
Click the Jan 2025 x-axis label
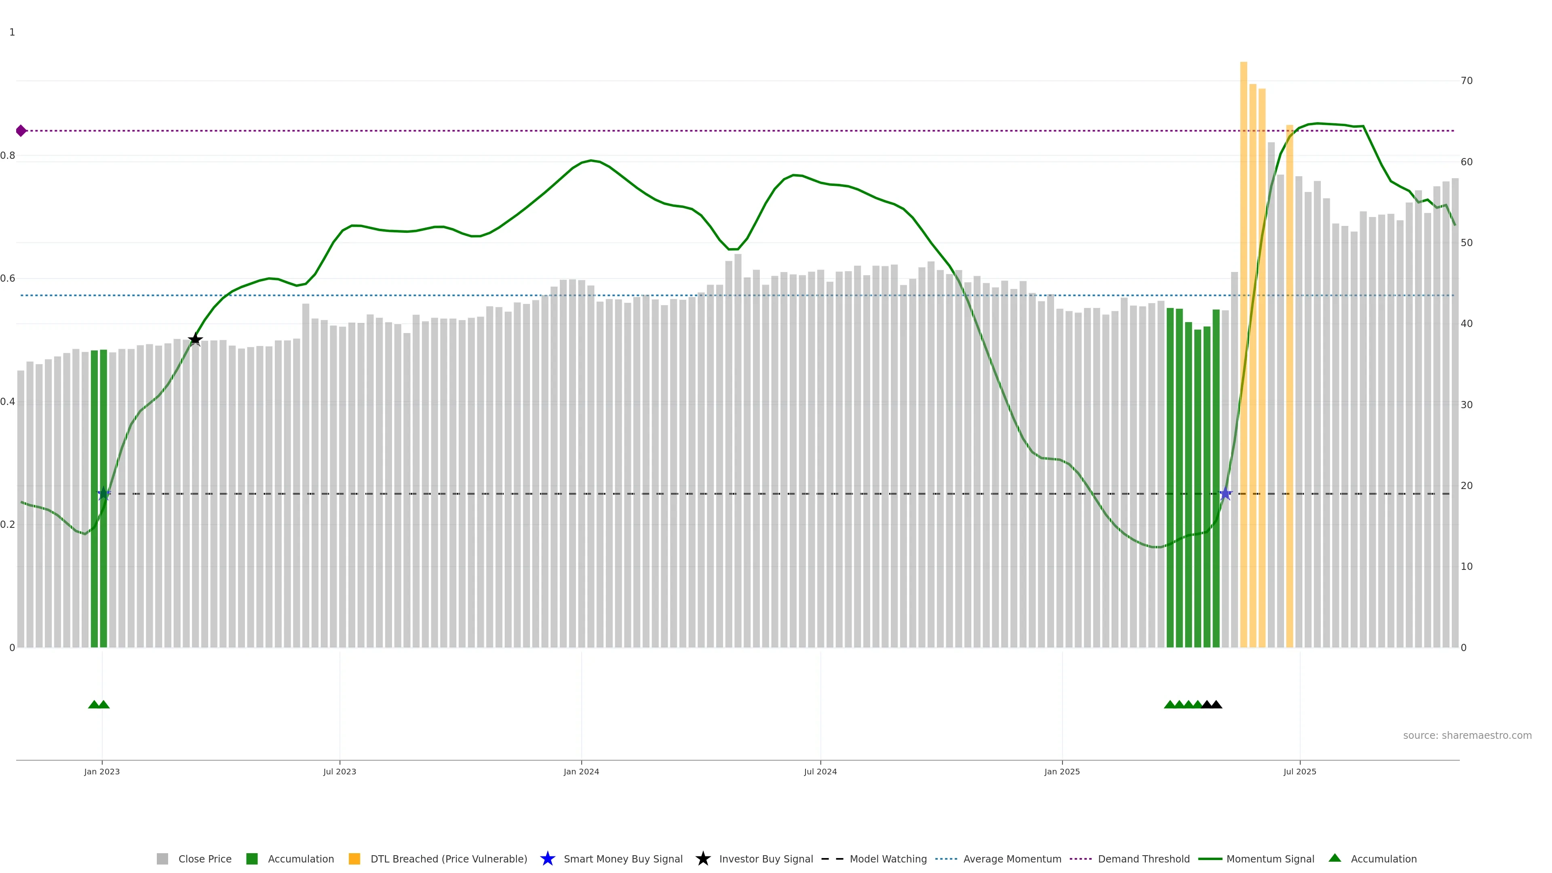[x=1062, y=771]
